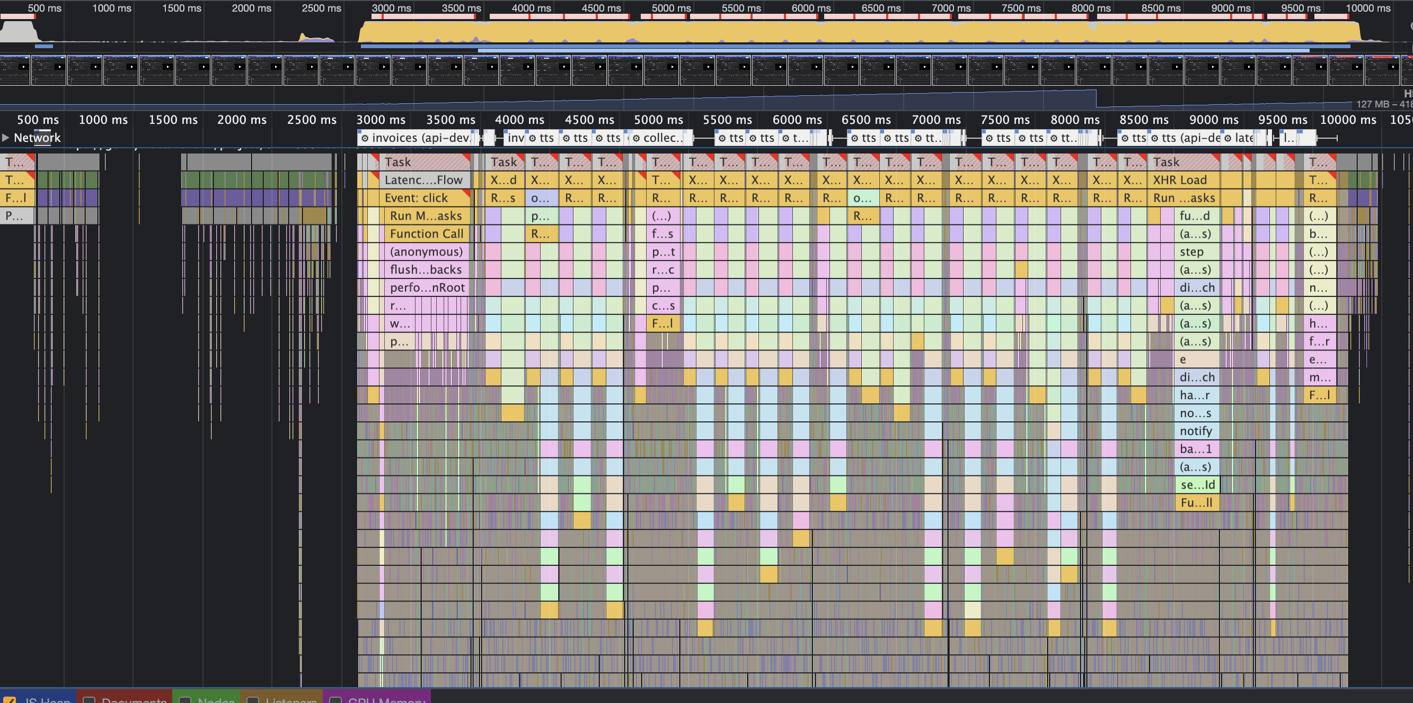Select the perfo...nRoot flame bar
Viewport: 1413px width, 703px height.
[x=427, y=287]
